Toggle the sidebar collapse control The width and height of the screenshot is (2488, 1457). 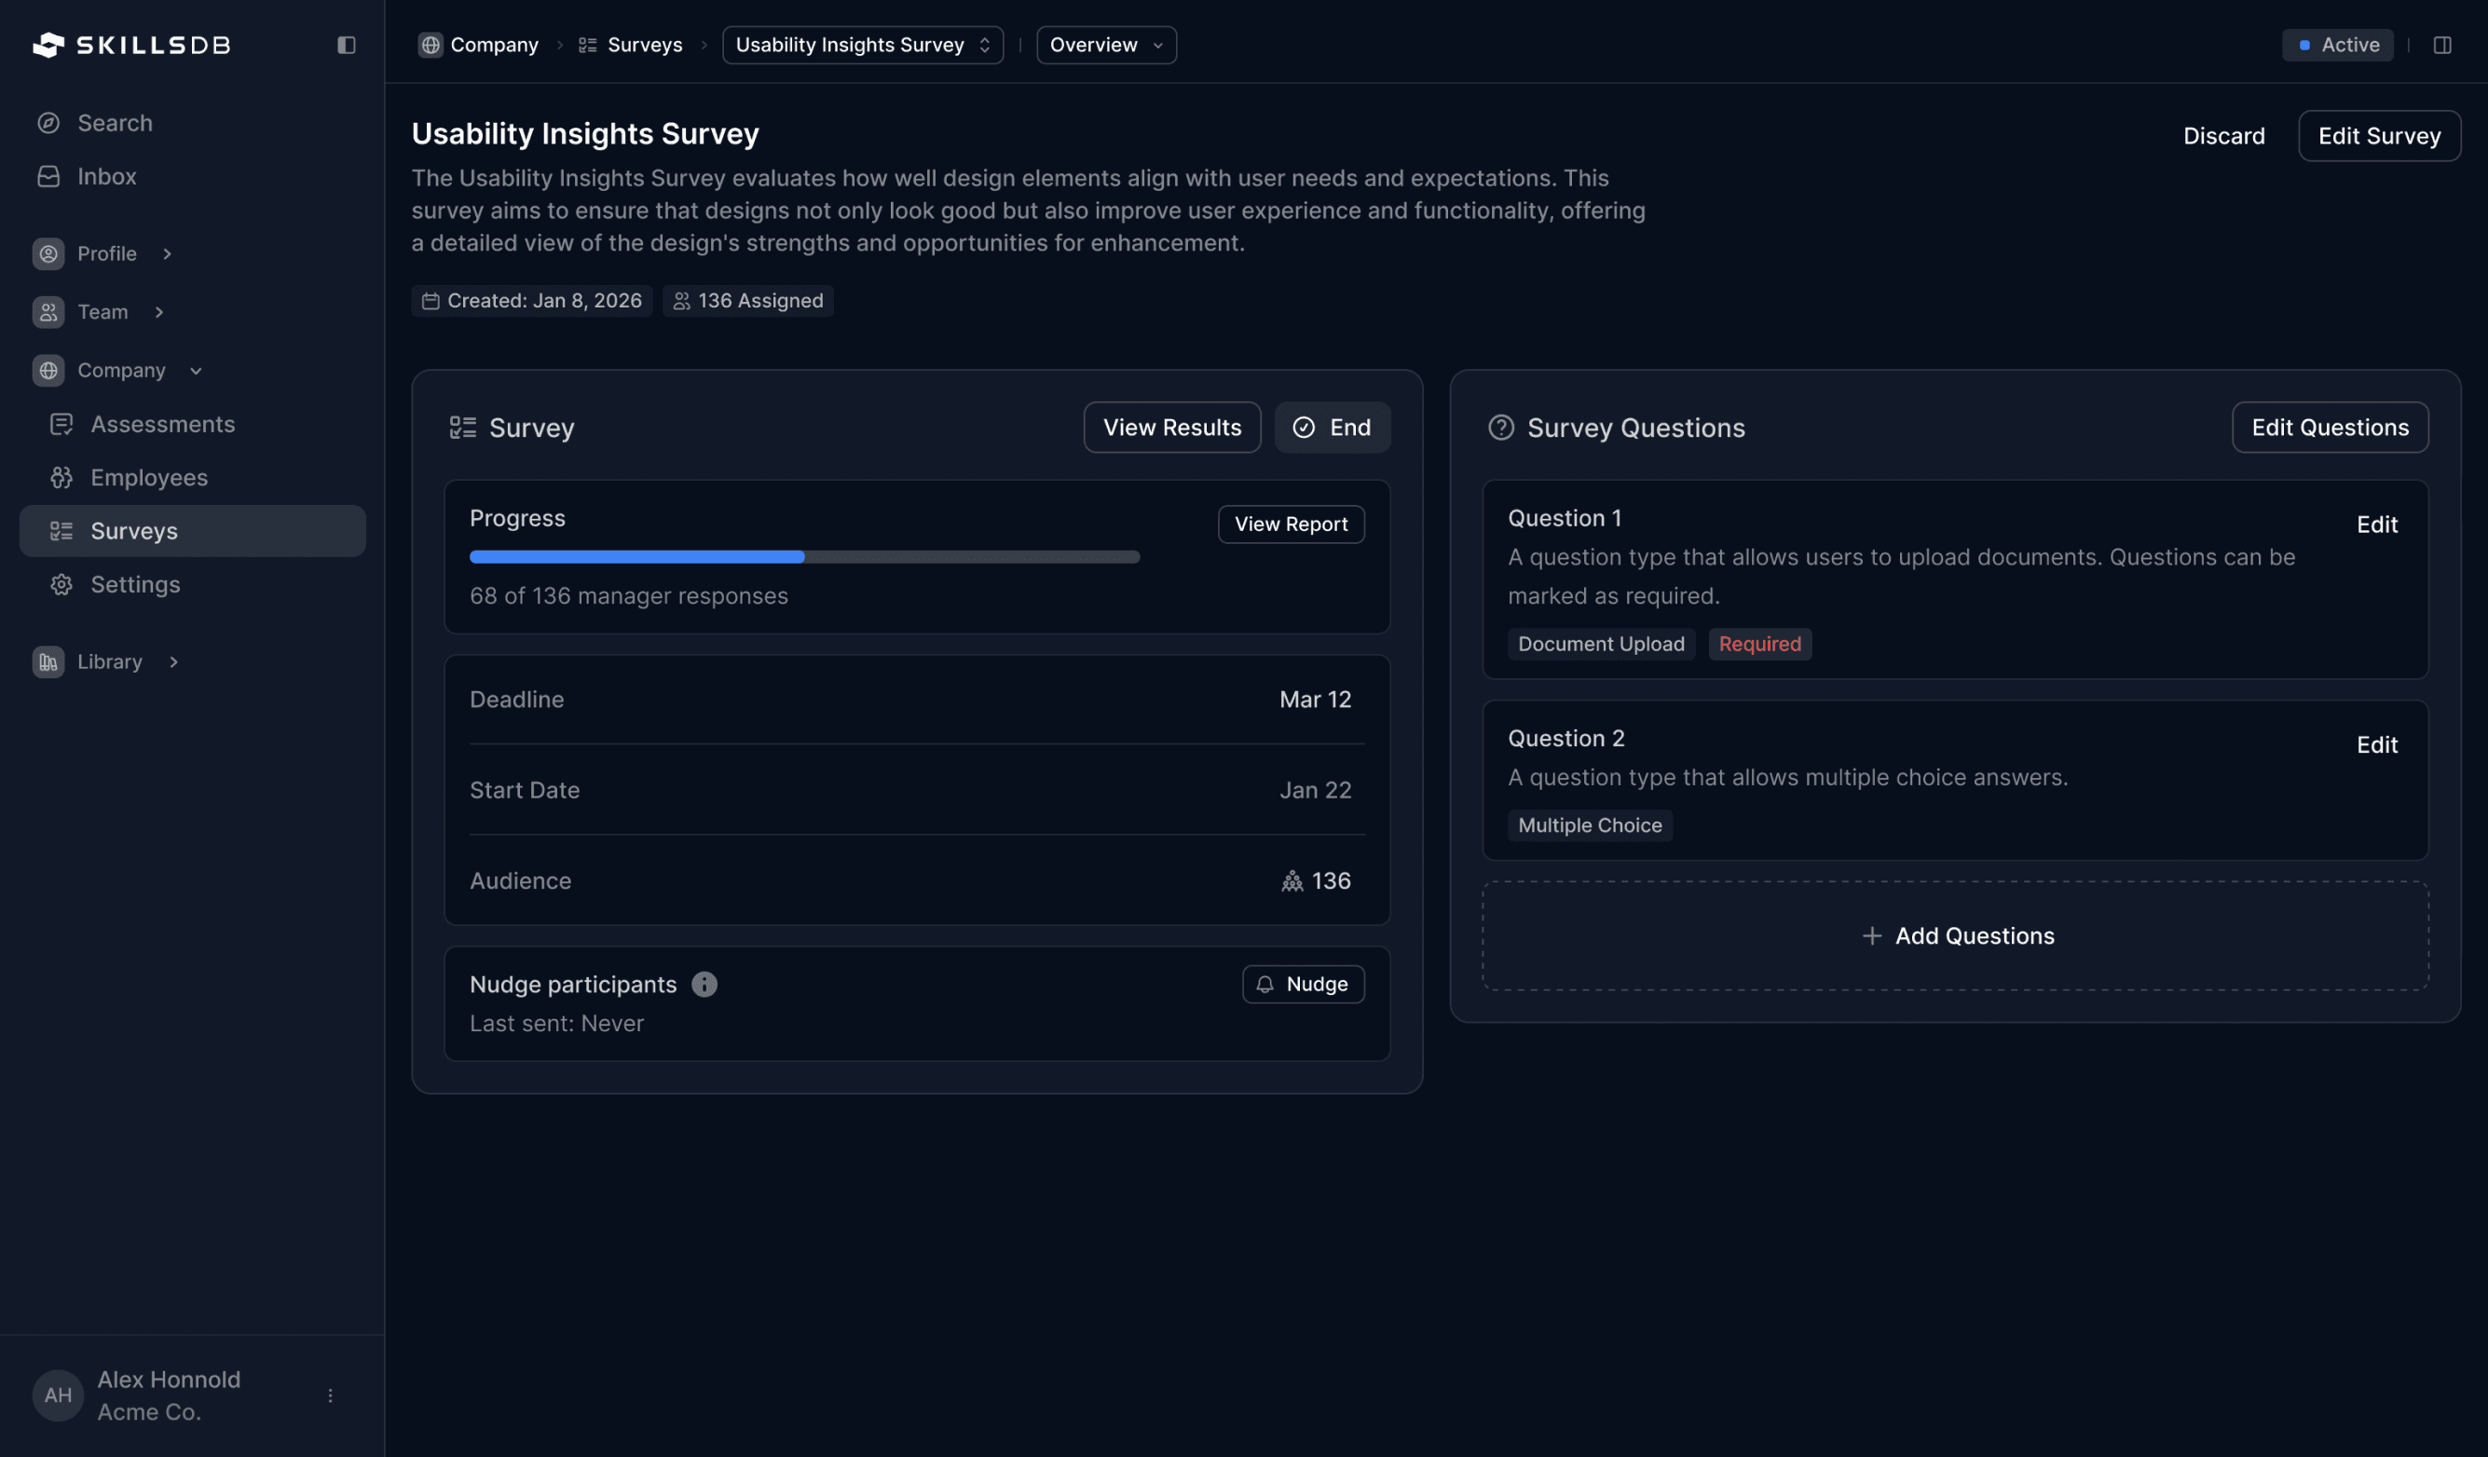(346, 45)
